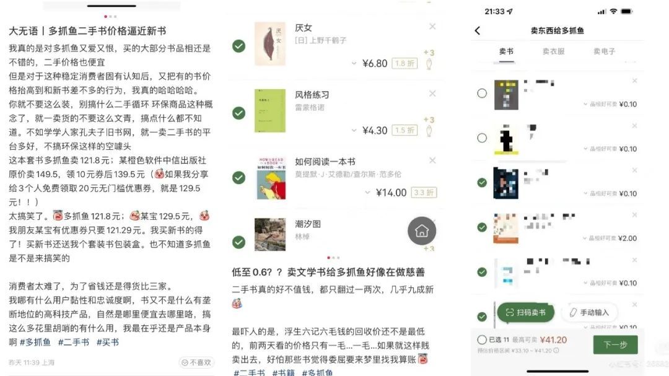669x376 pixels.
Task: Open the #多抓鱼 hashtag in the left post
Action: pos(35,343)
